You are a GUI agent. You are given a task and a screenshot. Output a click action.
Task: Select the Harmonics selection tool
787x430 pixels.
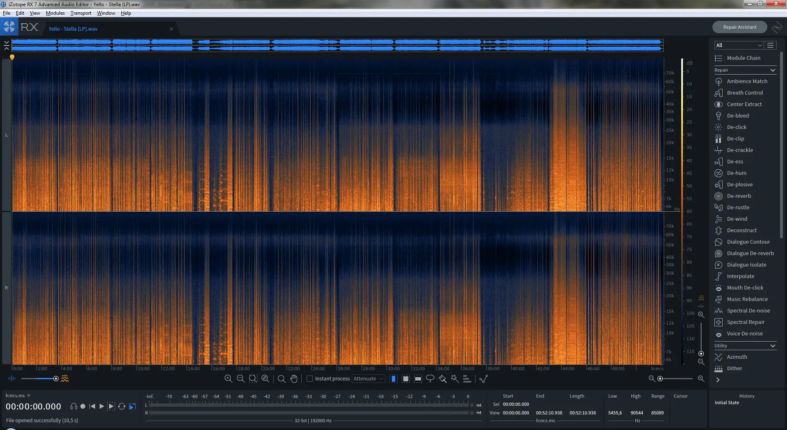[467, 378]
